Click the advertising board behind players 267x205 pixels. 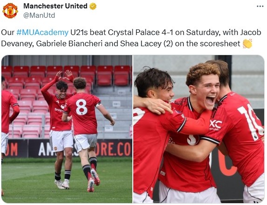pyautogui.click(x=68, y=148)
